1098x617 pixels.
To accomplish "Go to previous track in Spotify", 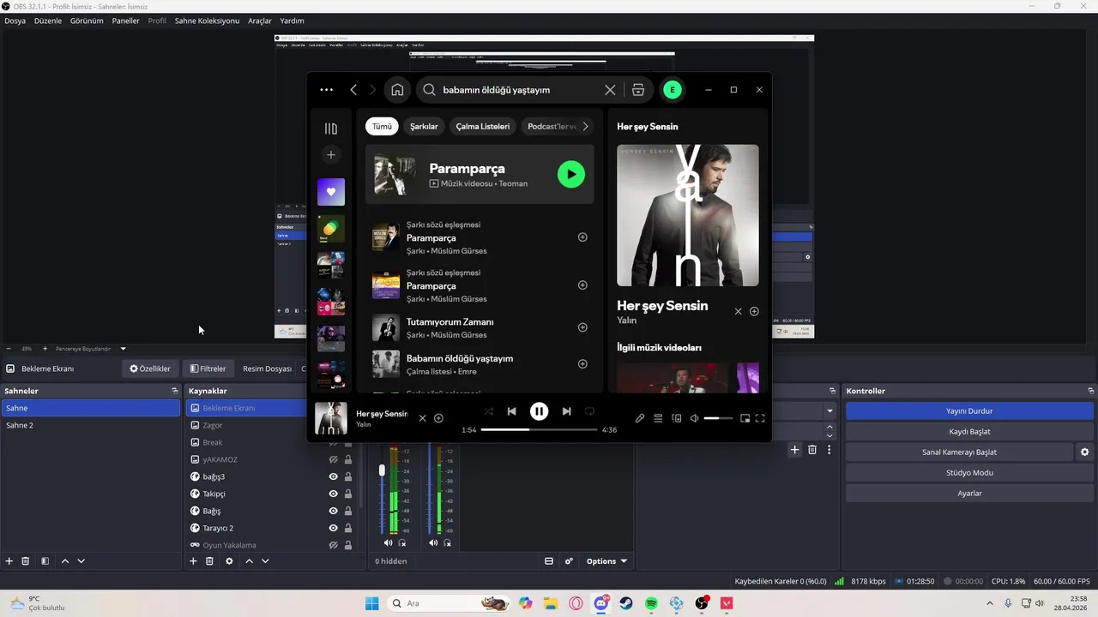I will [511, 411].
